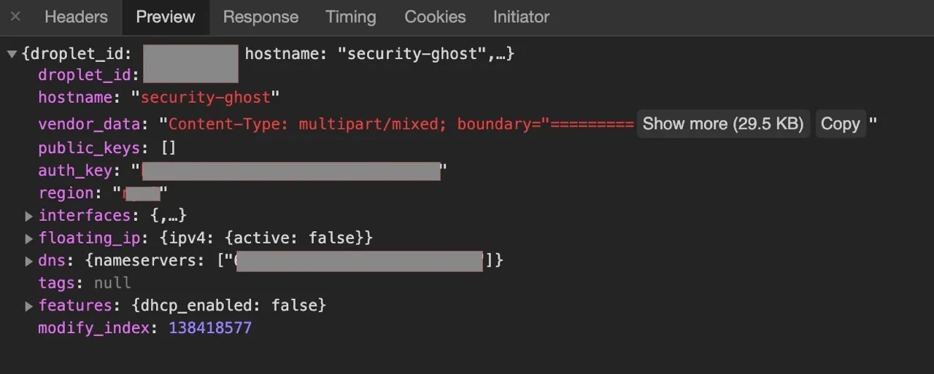This screenshot has height=374, width=934.
Task: Expand the floating_ip object
Action: click(x=29, y=238)
